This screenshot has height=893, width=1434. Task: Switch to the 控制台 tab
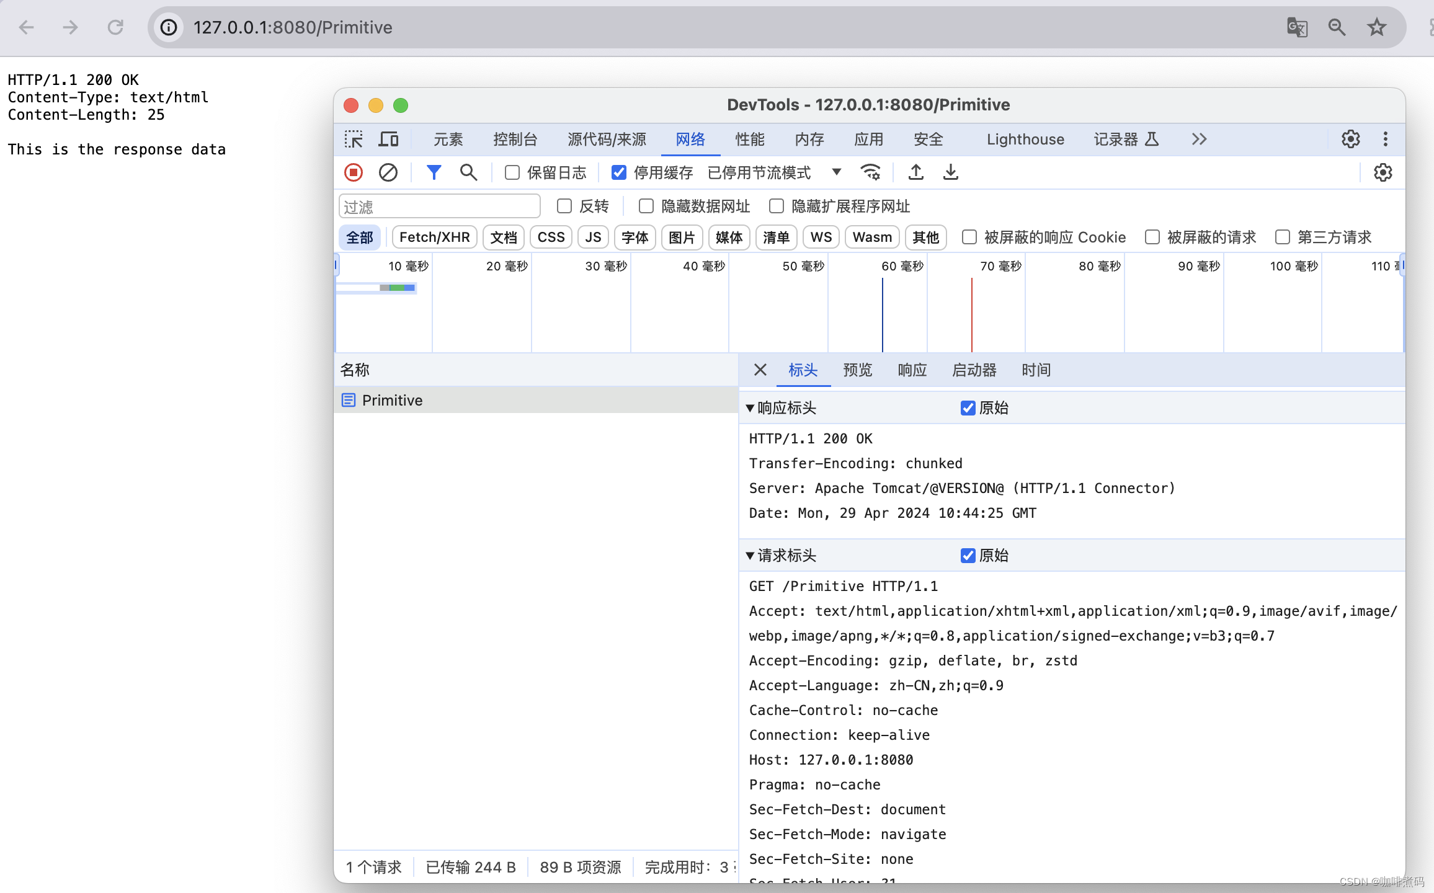[515, 139]
